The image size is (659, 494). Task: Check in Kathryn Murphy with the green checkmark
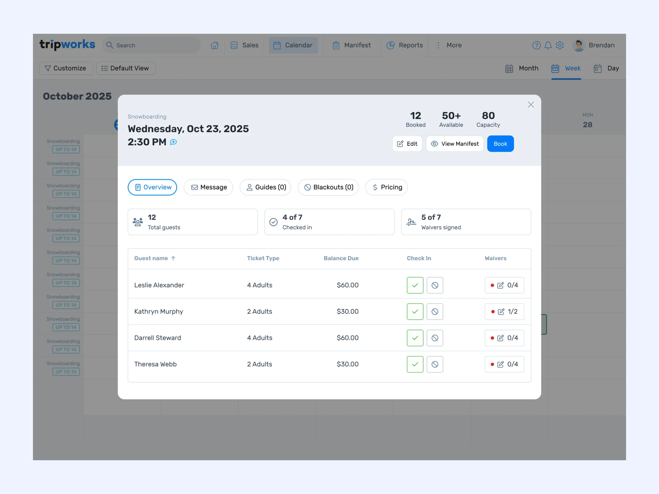tap(415, 312)
